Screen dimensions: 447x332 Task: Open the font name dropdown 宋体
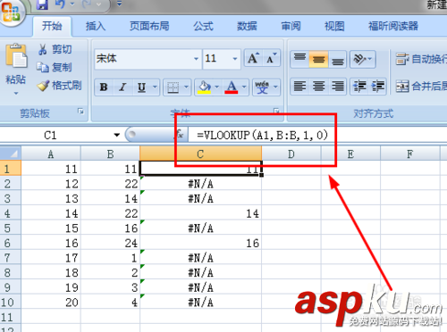[196, 59]
